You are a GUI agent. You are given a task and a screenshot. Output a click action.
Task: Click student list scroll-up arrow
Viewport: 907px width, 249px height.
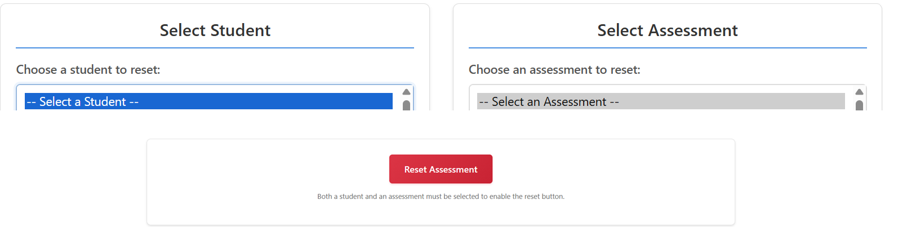pyautogui.click(x=406, y=92)
